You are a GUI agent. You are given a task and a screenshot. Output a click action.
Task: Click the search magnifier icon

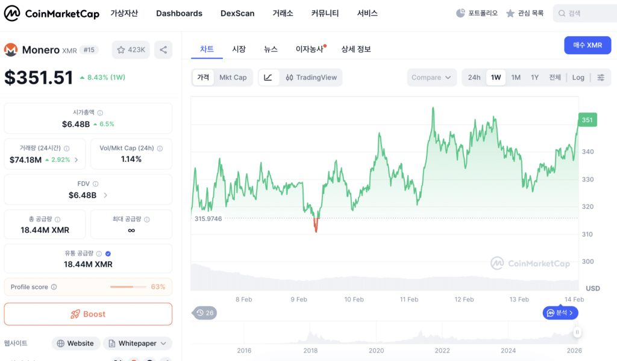[x=562, y=13]
